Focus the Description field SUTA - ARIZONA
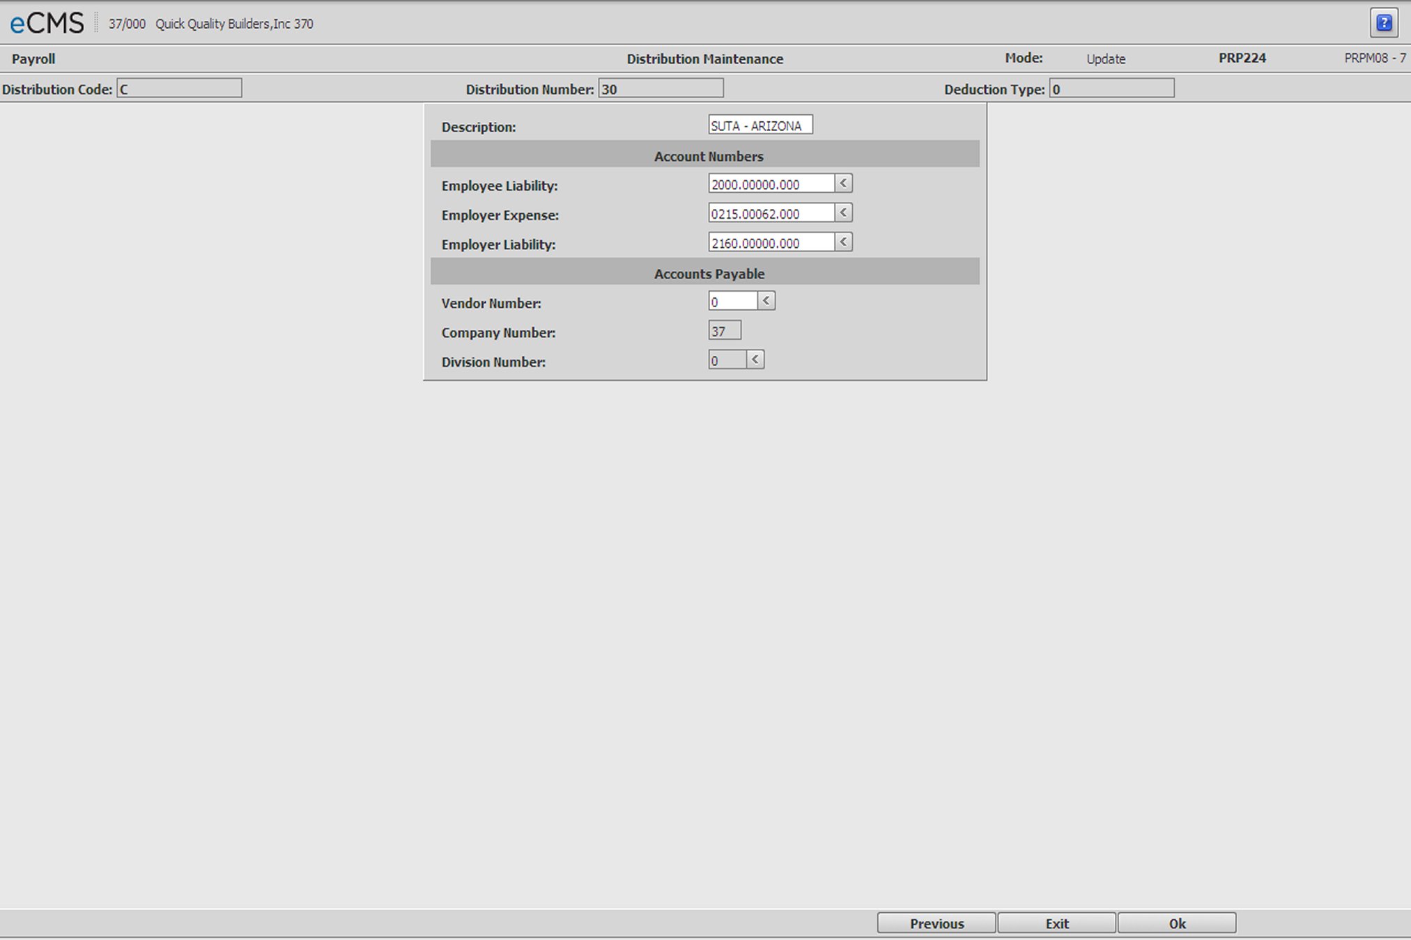1411x940 pixels. tap(760, 125)
